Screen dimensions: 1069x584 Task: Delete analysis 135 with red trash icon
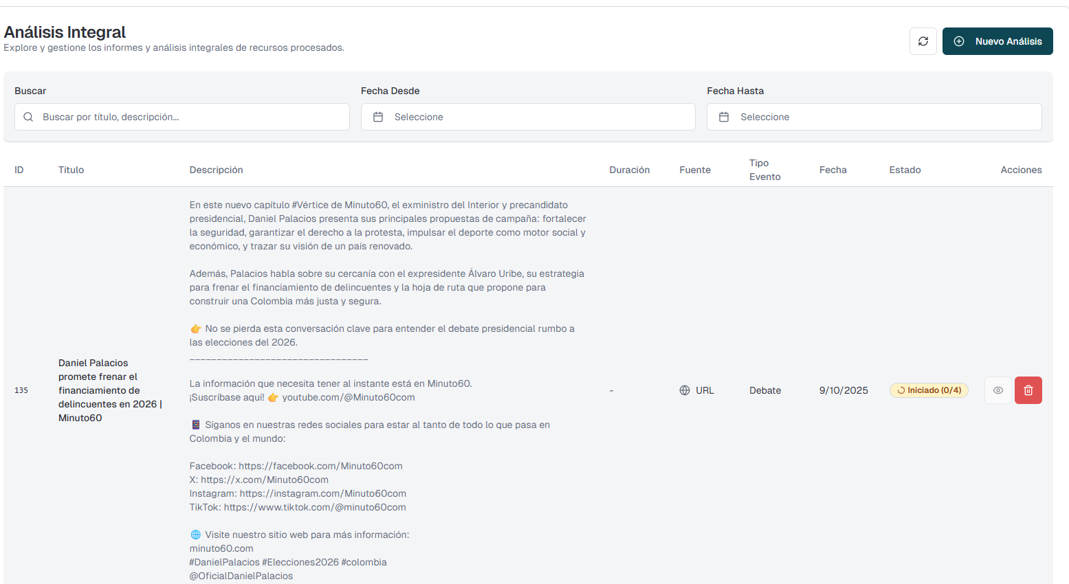point(1028,390)
